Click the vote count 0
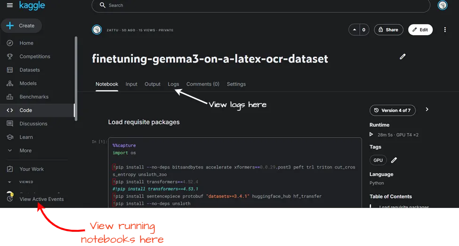The height and width of the screenshot is (246, 459). pos(364,30)
